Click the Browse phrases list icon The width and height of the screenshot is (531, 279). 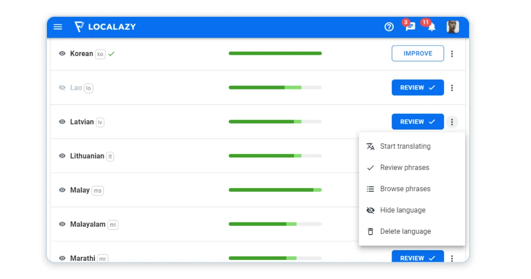click(x=370, y=189)
